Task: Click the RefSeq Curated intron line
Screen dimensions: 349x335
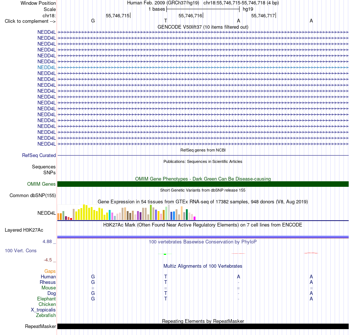Action: (203, 155)
